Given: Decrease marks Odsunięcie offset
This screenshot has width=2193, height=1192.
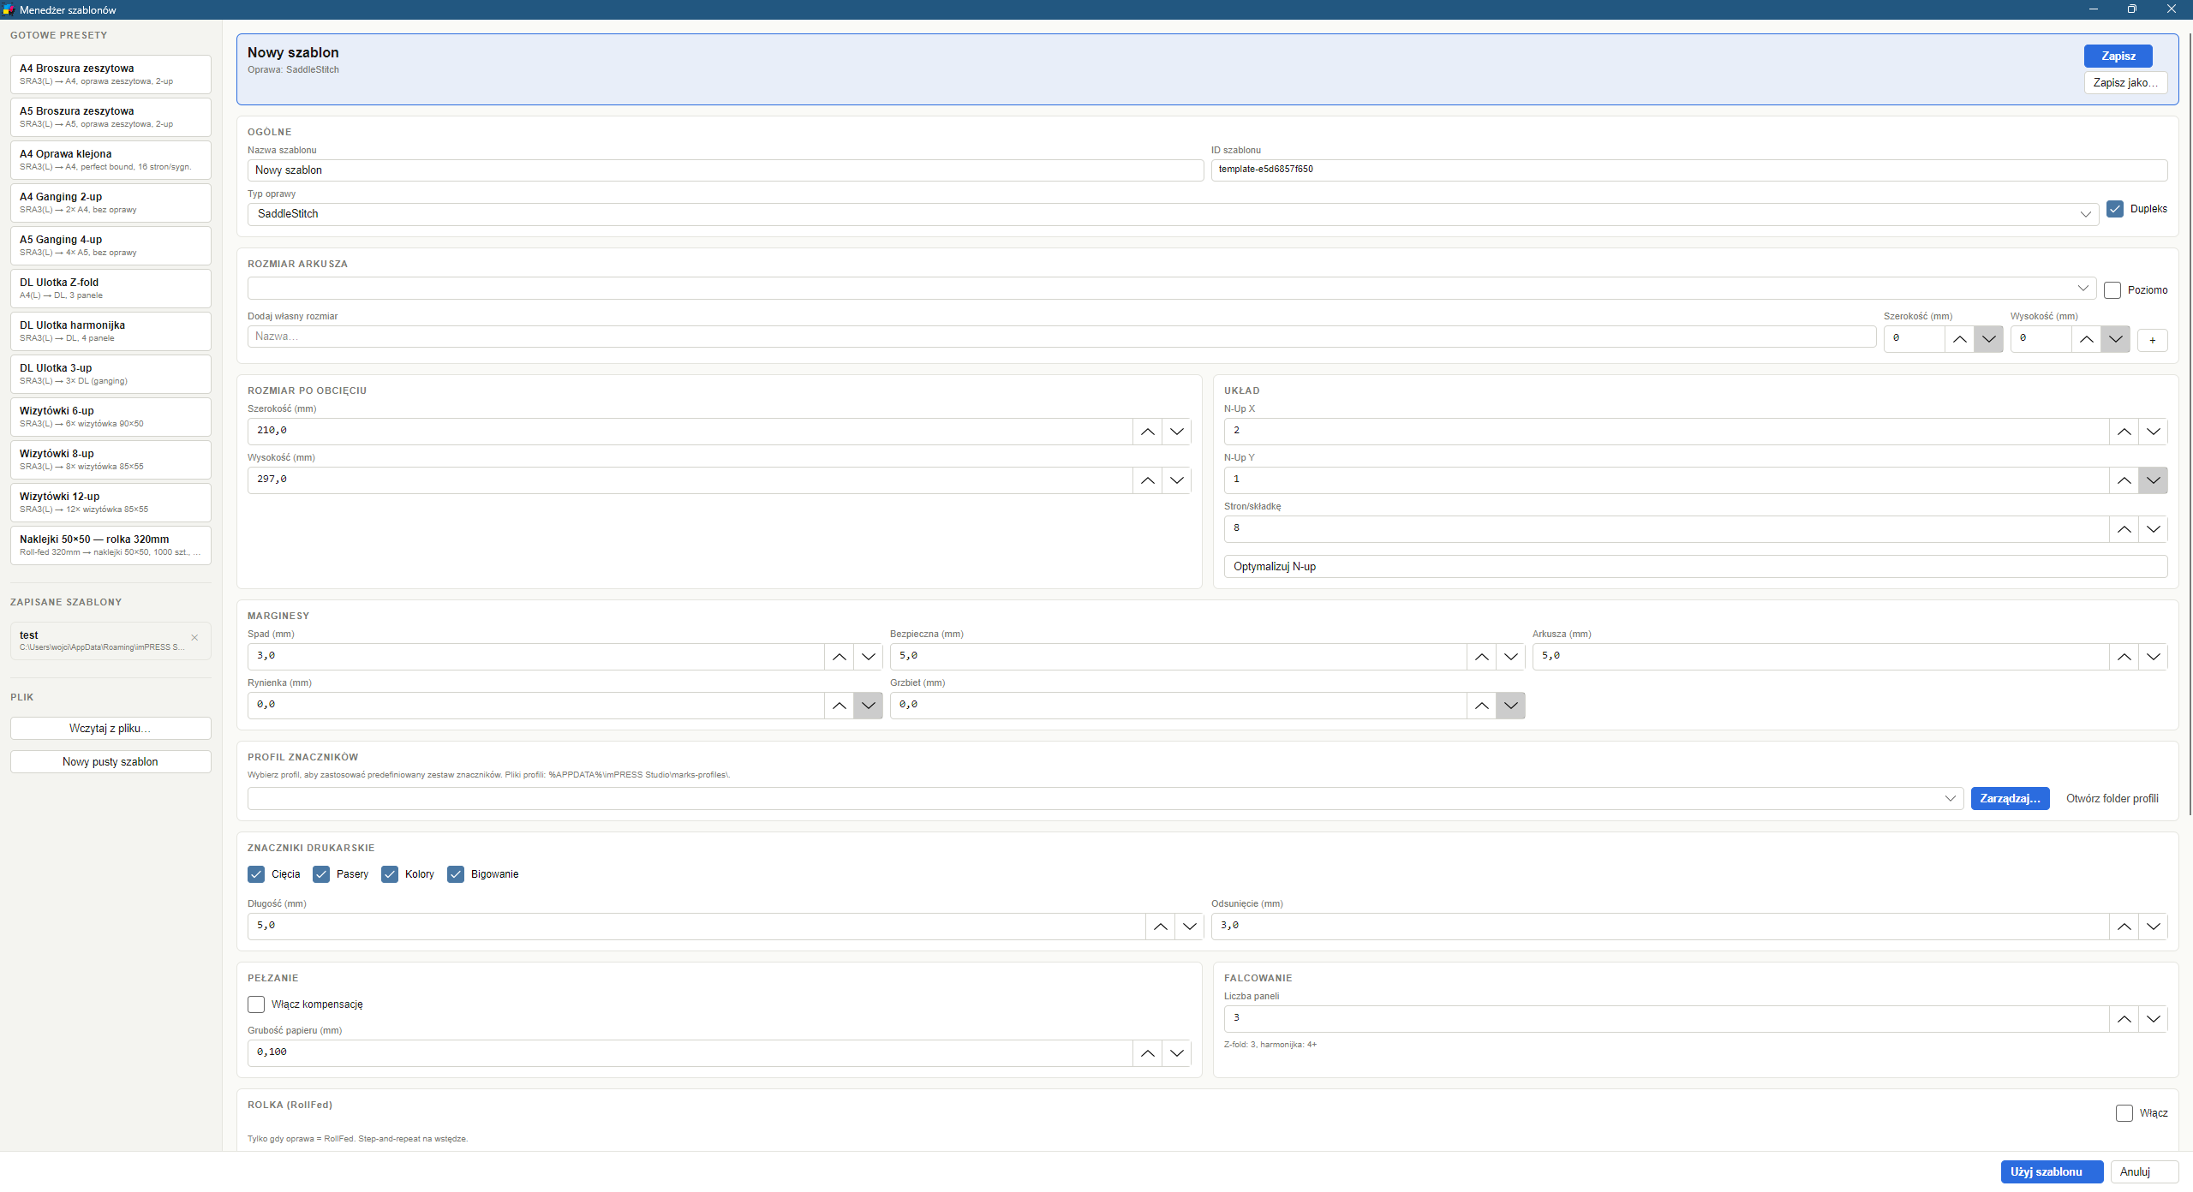Looking at the screenshot, I should coord(2154,927).
